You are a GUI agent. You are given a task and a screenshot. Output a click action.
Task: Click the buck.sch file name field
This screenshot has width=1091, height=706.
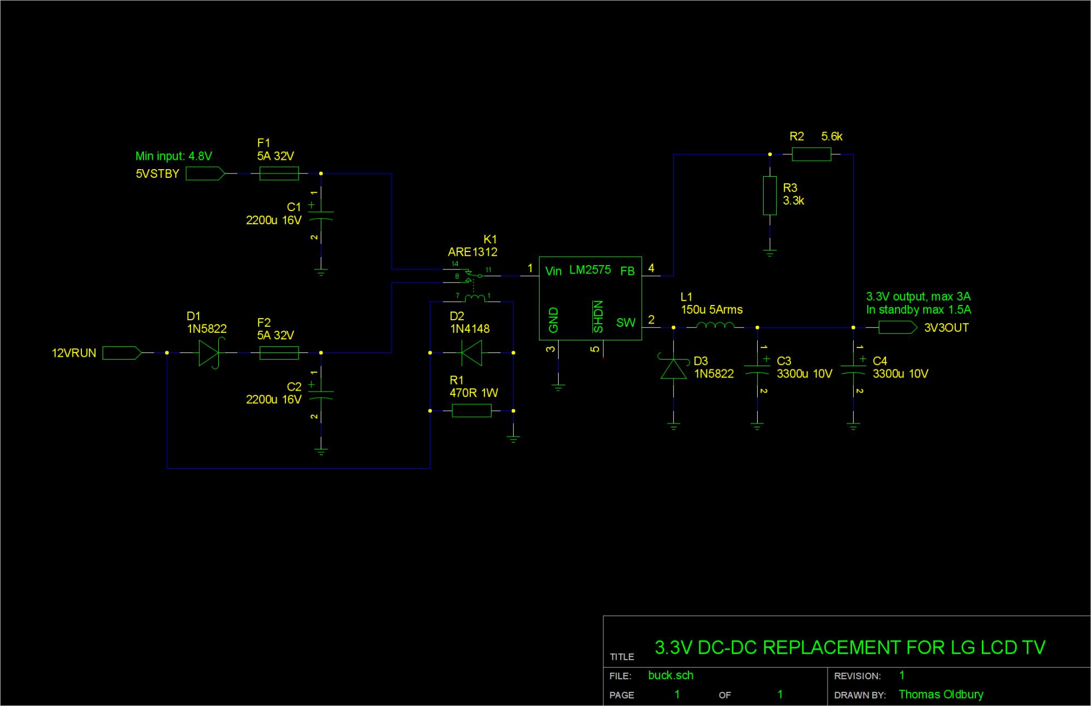670,675
